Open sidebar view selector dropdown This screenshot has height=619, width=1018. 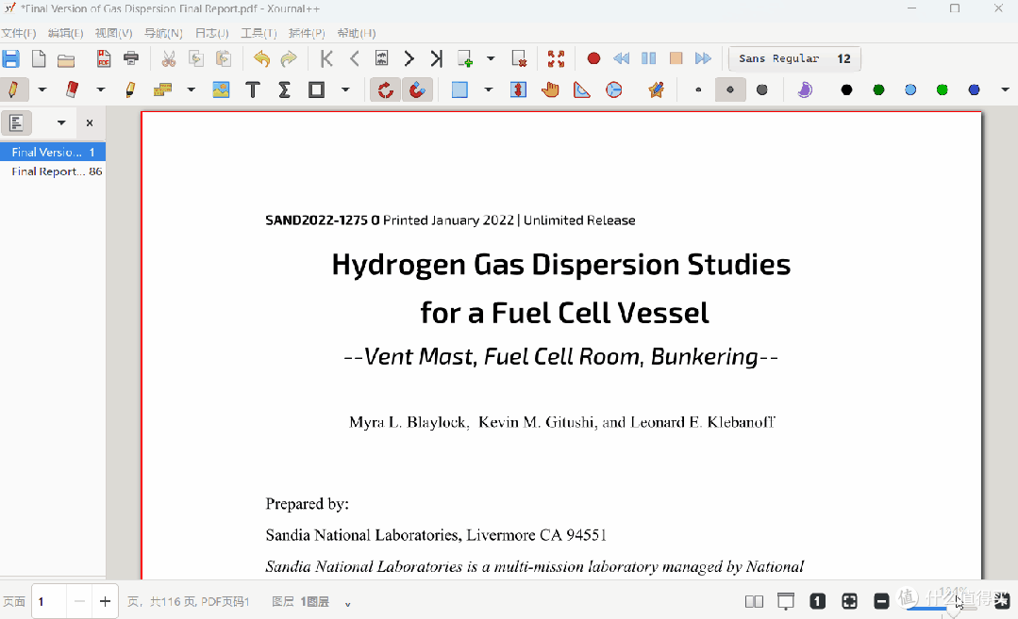[61, 122]
